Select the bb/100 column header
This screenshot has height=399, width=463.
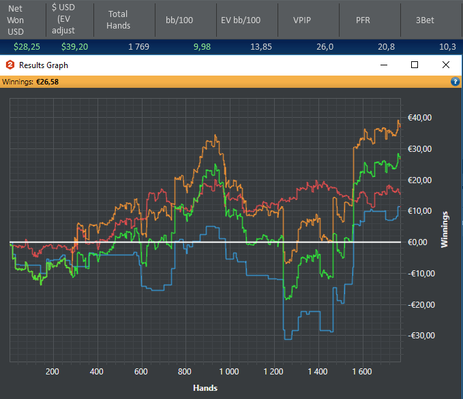[179, 20]
